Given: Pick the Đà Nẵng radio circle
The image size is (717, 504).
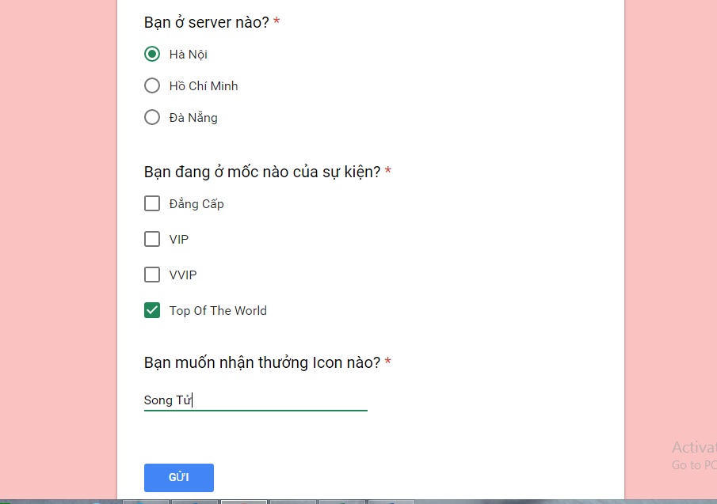Looking at the screenshot, I should [x=152, y=117].
